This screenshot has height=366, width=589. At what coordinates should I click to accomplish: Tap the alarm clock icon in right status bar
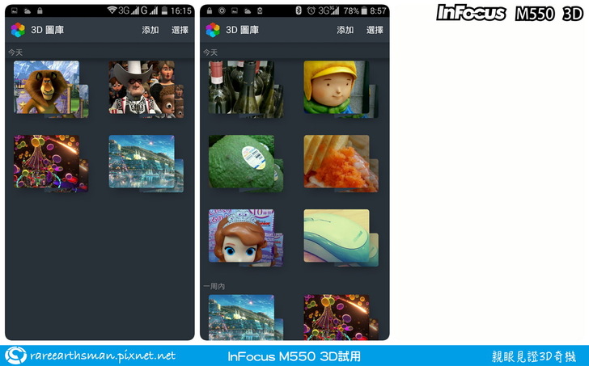coord(311,11)
